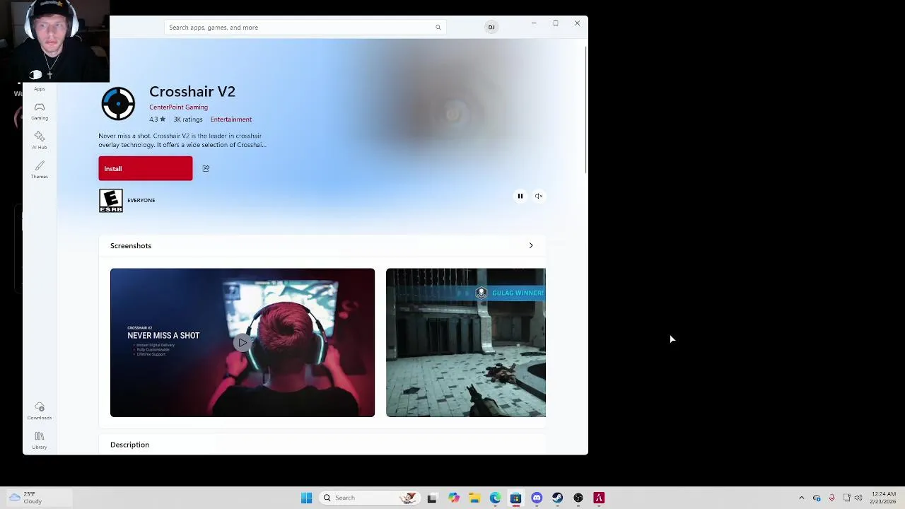Open CenterPoint Gaming publisher page
Image resolution: width=905 pixels, height=509 pixels.
178,107
